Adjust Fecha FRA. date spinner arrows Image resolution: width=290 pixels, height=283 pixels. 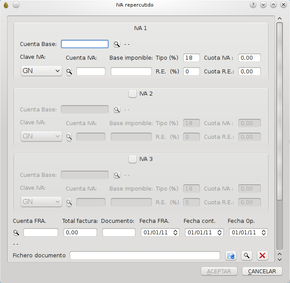click(x=175, y=233)
